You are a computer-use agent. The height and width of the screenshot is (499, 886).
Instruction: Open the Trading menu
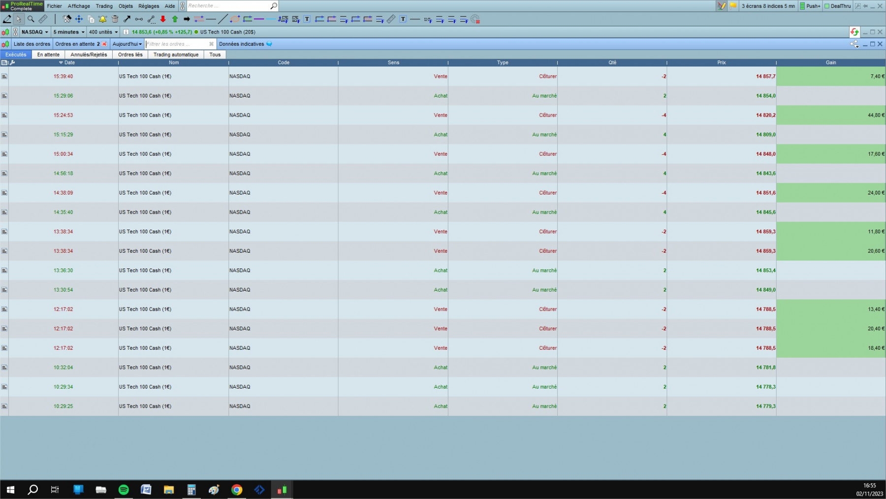pyautogui.click(x=104, y=6)
